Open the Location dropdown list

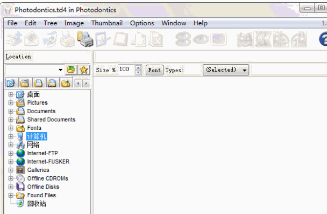tap(60, 70)
